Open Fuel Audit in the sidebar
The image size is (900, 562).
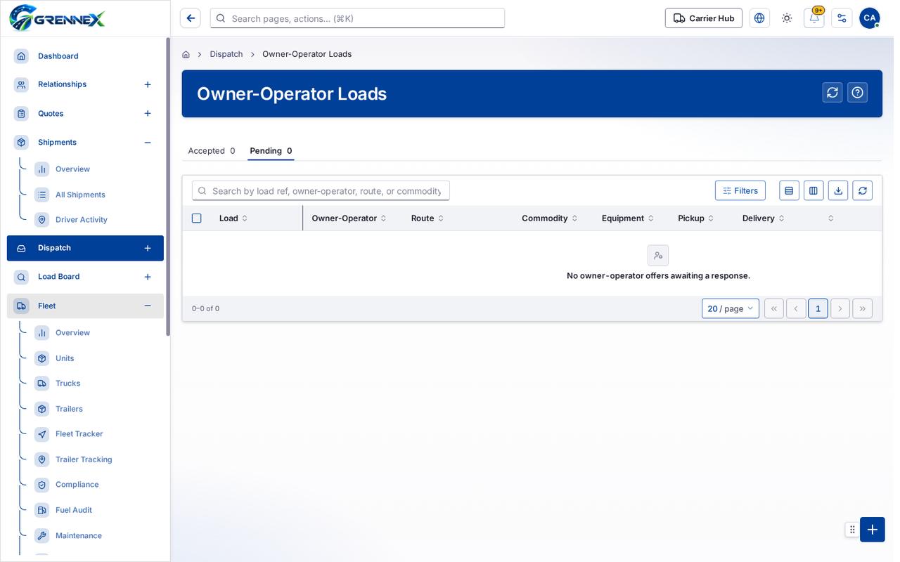(74, 510)
